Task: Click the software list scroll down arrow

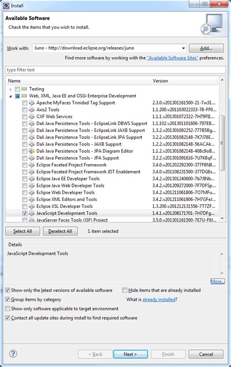Action: (x=222, y=219)
